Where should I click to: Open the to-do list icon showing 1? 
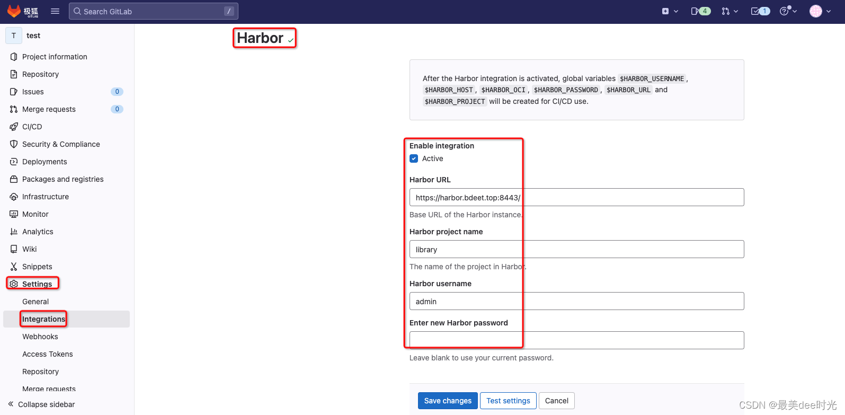(x=760, y=11)
